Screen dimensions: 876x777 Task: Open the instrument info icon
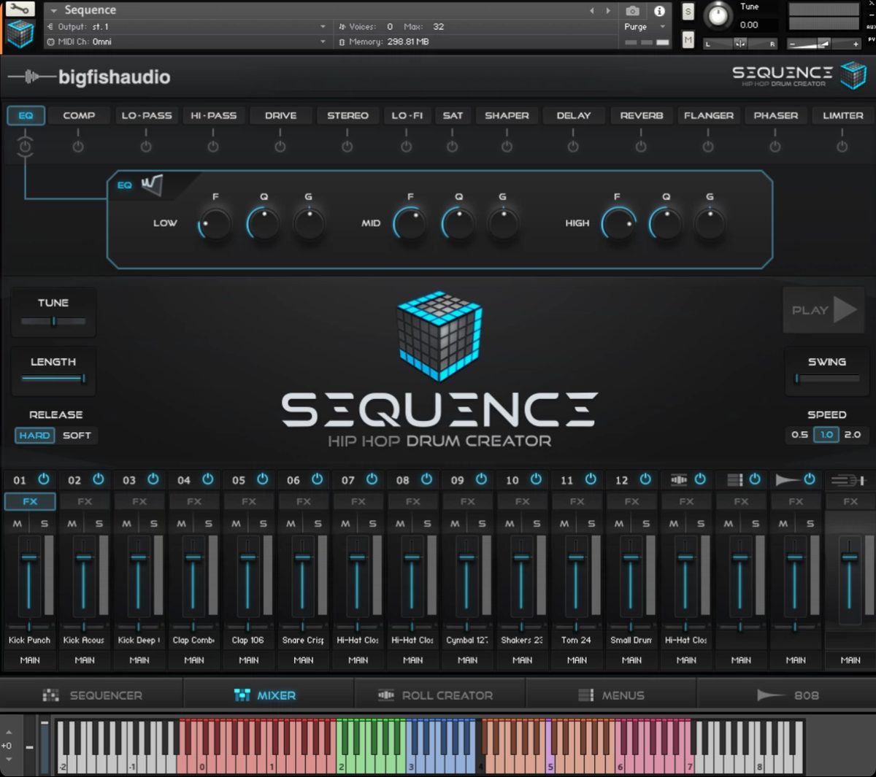pos(659,11)
